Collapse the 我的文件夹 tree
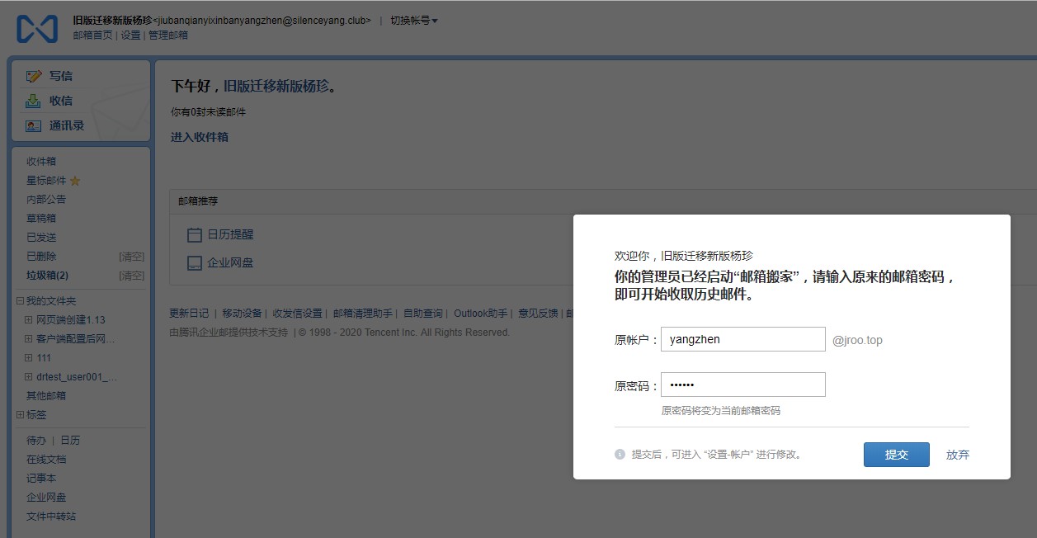Screen dimensions: 1037x538 point(20,301)
